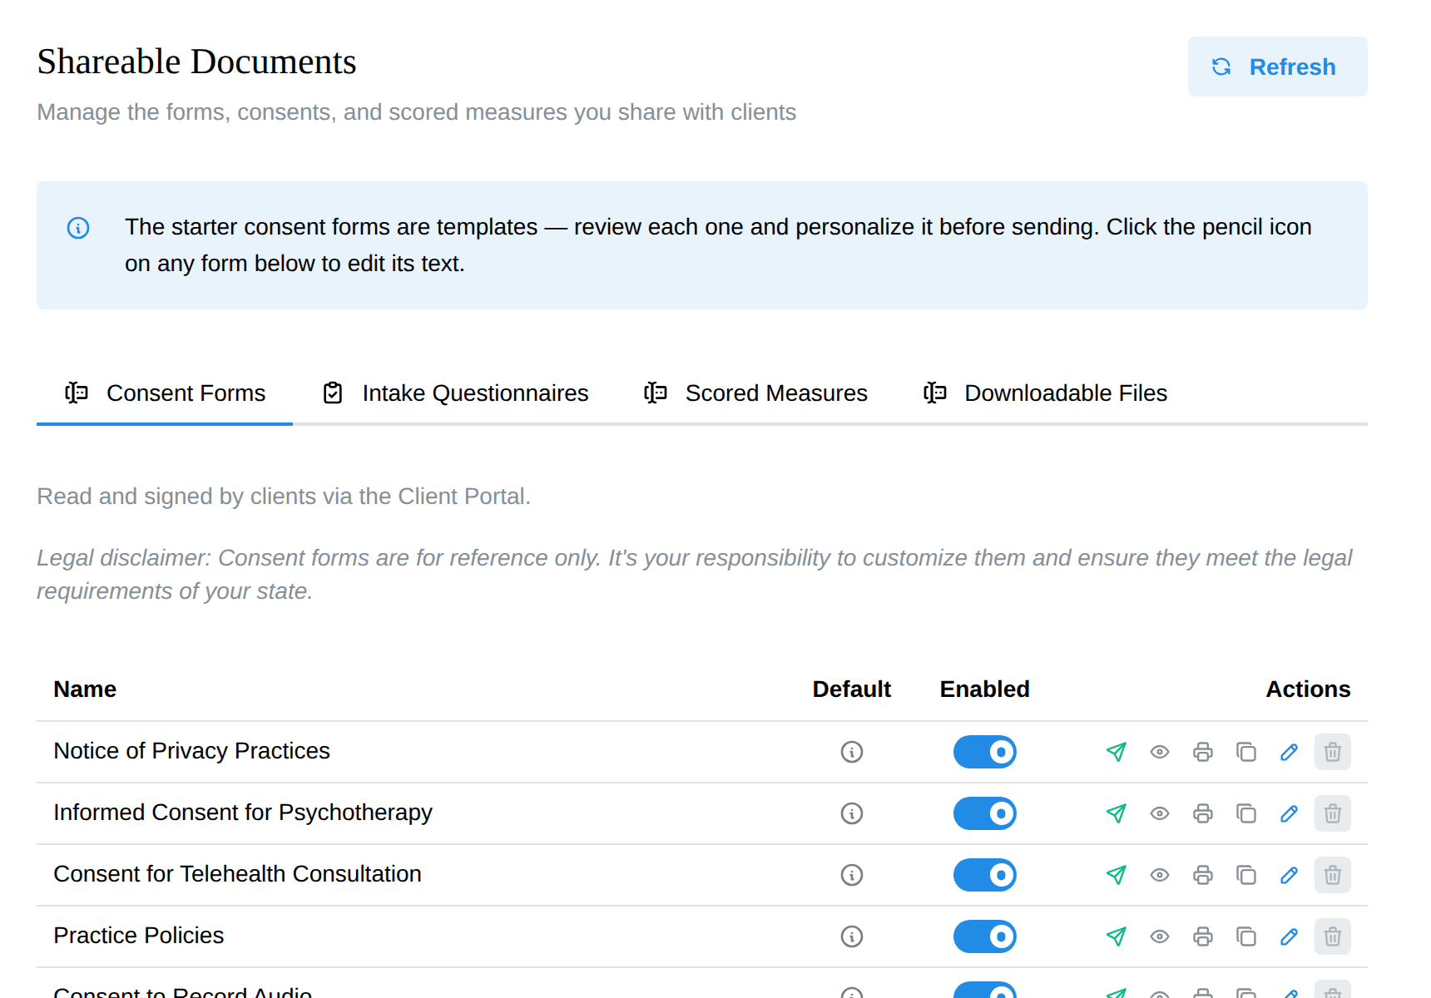
Task: Preview the Practice Policies form
Action: [x=1160, y=936]
